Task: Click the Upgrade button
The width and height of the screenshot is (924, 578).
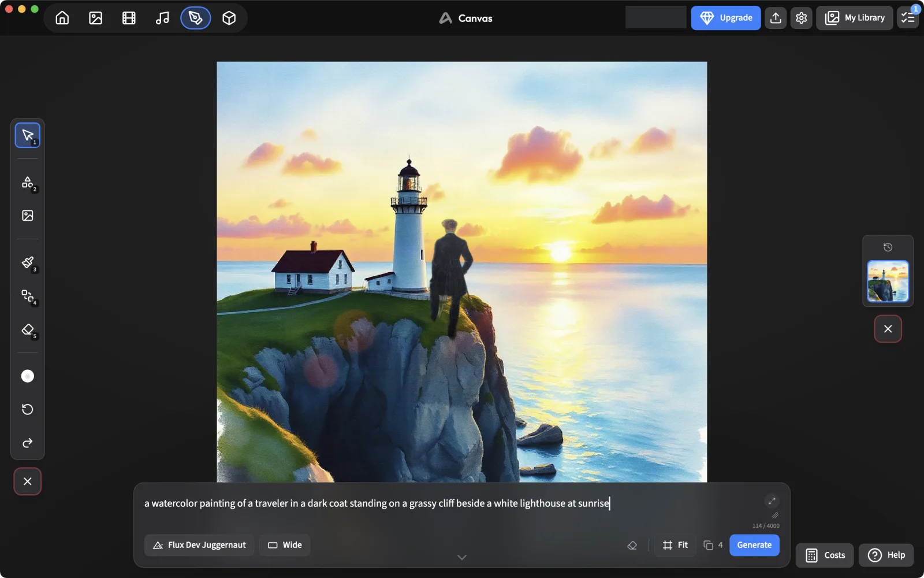Action: click(x=726, y=18)
